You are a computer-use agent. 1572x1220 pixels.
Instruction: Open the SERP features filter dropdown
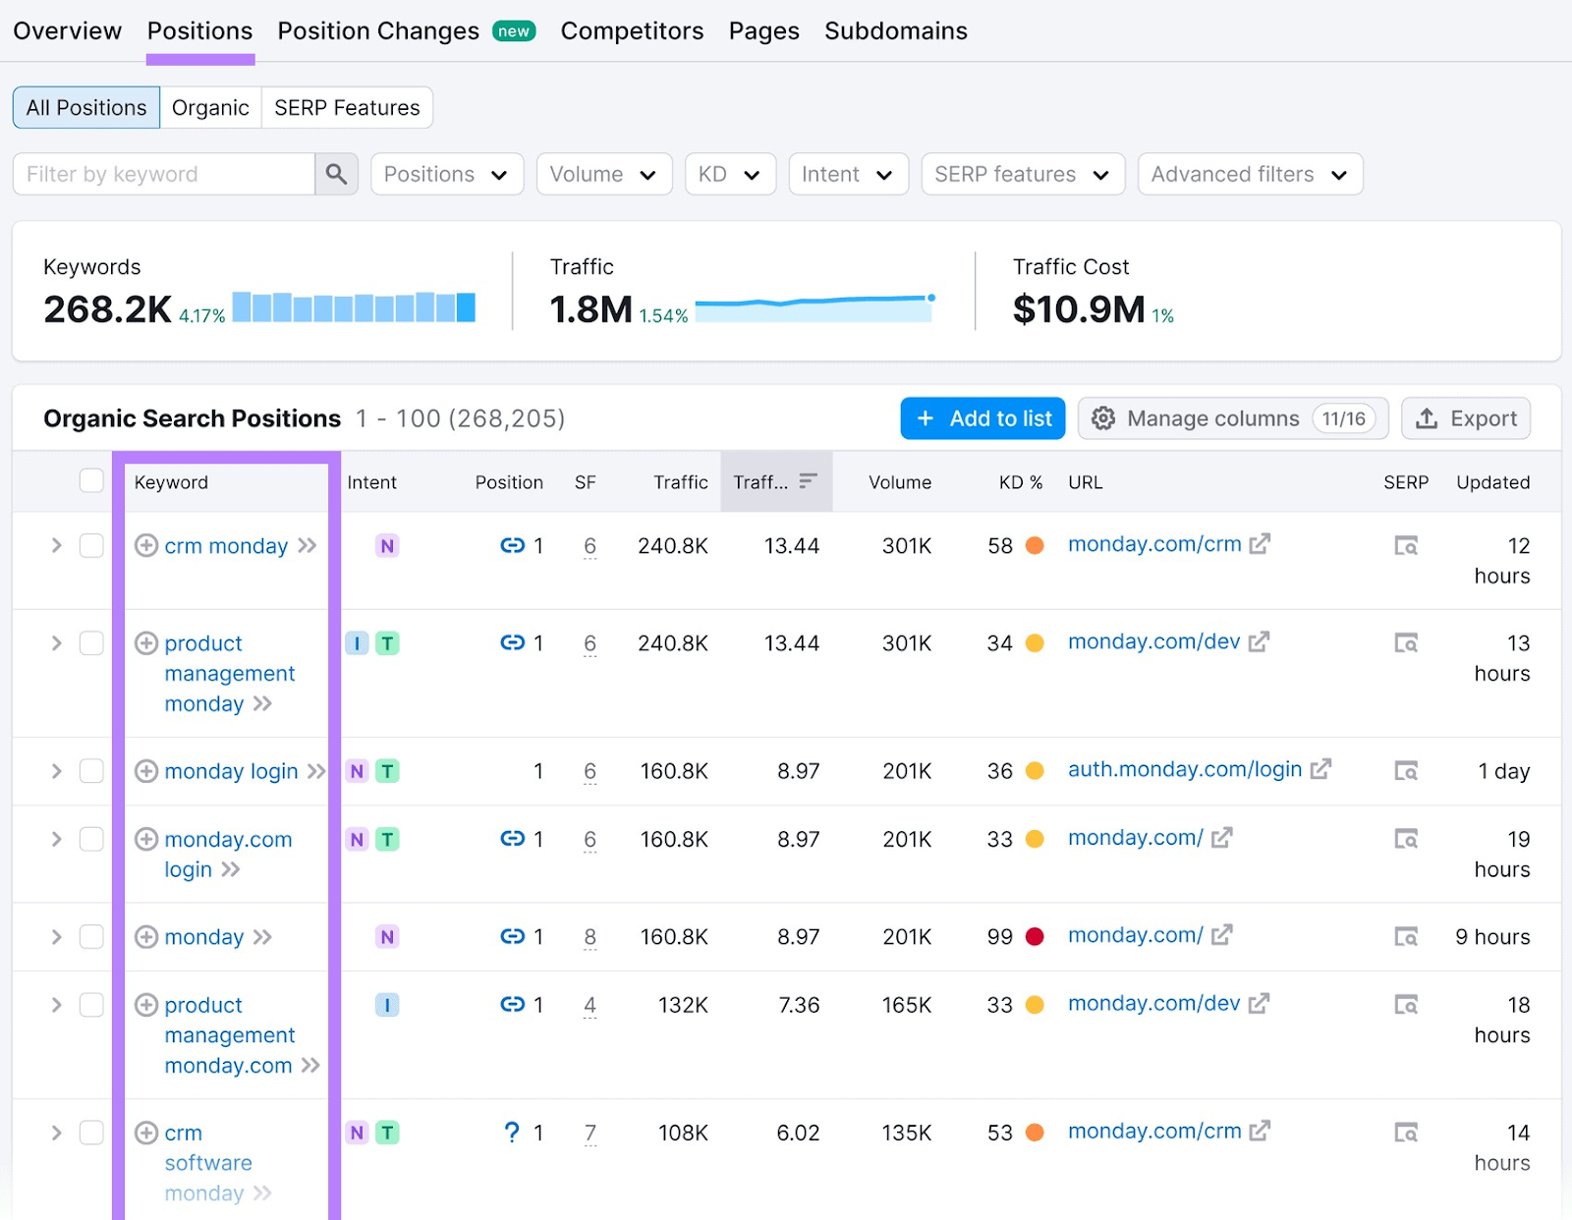(1023, 174)
